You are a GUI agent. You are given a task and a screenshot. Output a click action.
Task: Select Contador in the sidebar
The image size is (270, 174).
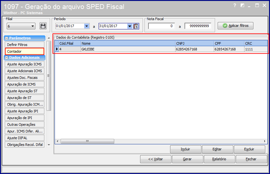tap(25, 51)
